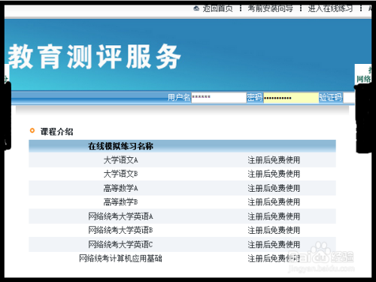The height and width of the screenshot is (282, 376).
Task: Select the 网络统考计算机应用基础 course
Action: pos(120,258)
